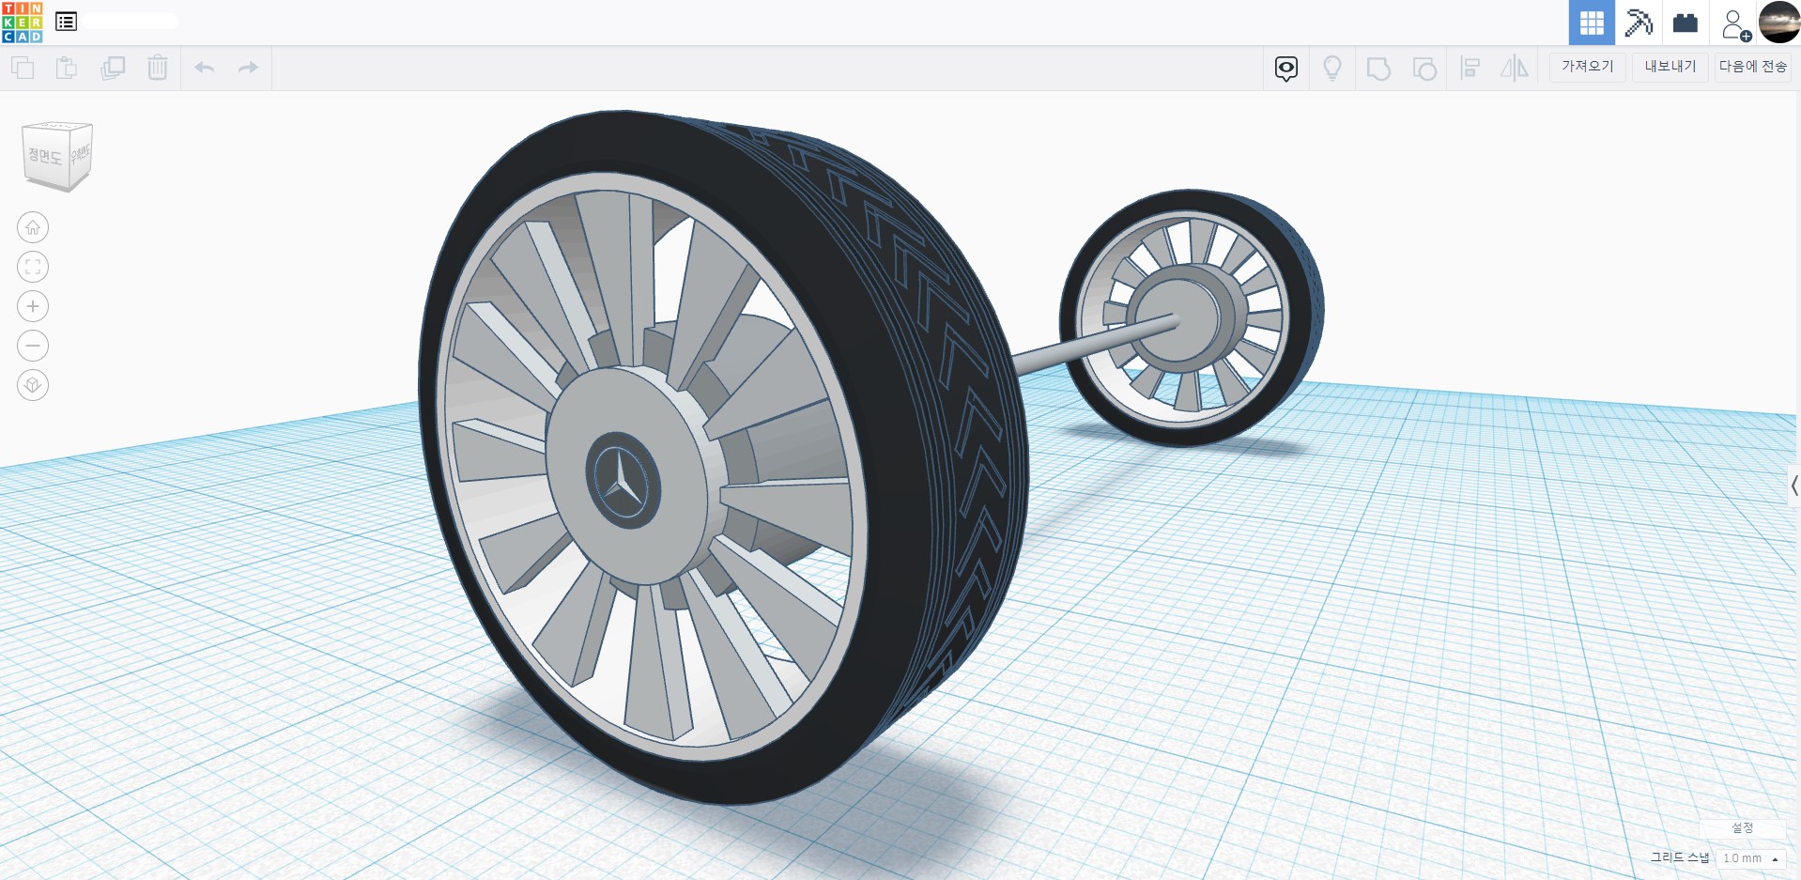Invite a collaborator with the add-person icon
The width and height of the screenshot is (1801, 880).
[1735, 24]
